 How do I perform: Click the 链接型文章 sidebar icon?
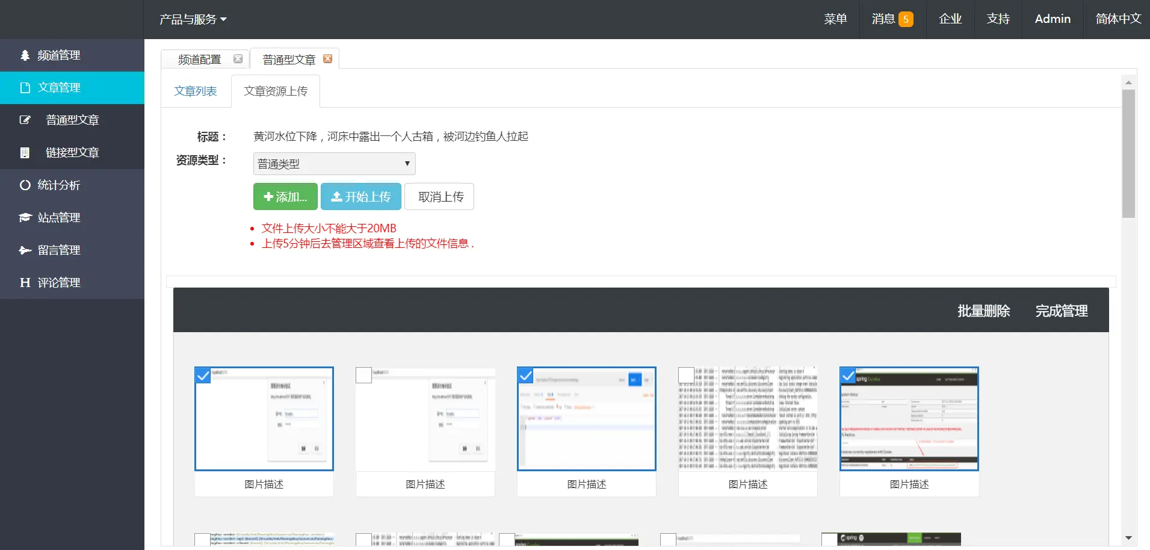coord(25,153)
